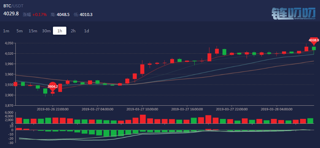Click the current price 4029.8
The width and height of the screenshot is (320, 148).
pos(11,14)
